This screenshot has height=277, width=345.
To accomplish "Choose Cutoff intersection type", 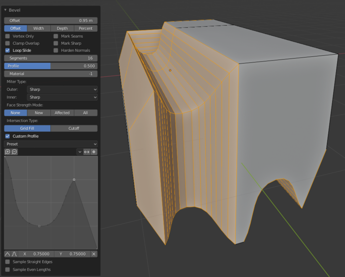I will 74,128.
